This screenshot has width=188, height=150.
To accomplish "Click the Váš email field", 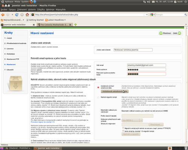I will click(x=147, y=65).
